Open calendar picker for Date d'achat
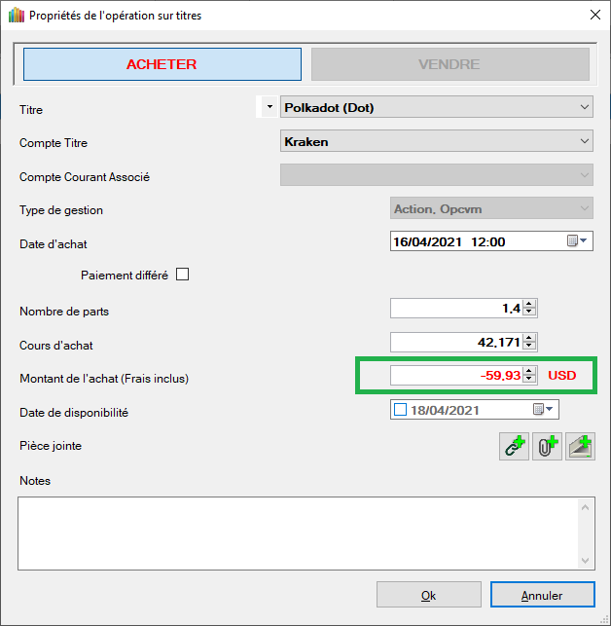611x626 pixels. (x=577, y=241)
